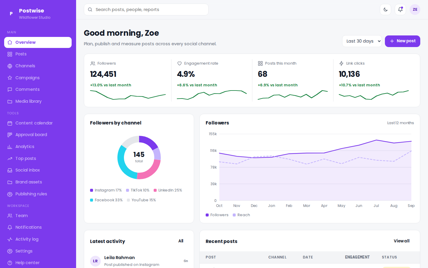Click the search magnifier icon

pyautogui.click(x=90, y=10)
